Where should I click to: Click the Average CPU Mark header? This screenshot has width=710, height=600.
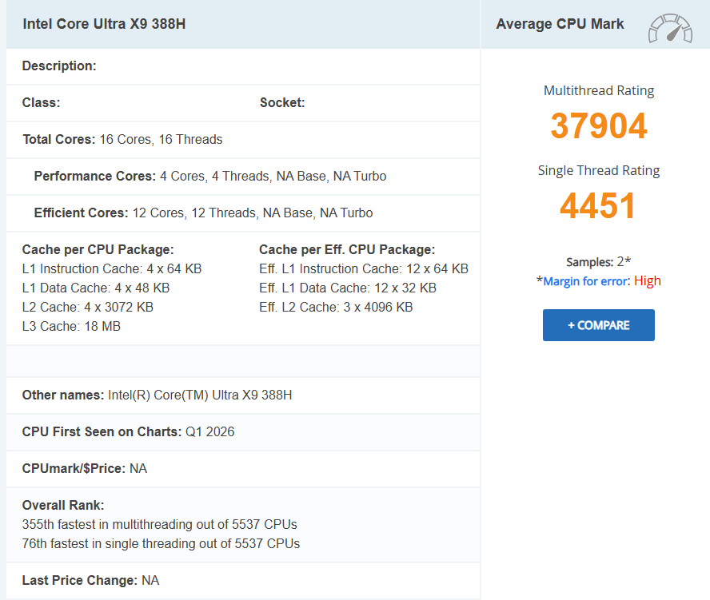click(x=560, y=24)
